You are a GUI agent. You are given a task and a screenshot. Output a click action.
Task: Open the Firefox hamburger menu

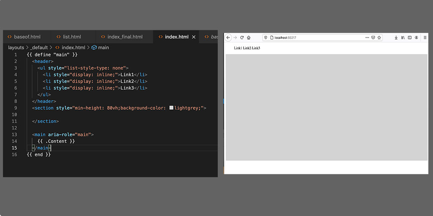click(425, 38)
